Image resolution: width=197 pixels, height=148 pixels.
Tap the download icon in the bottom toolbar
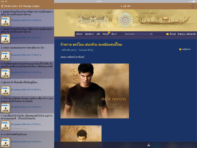149,145
